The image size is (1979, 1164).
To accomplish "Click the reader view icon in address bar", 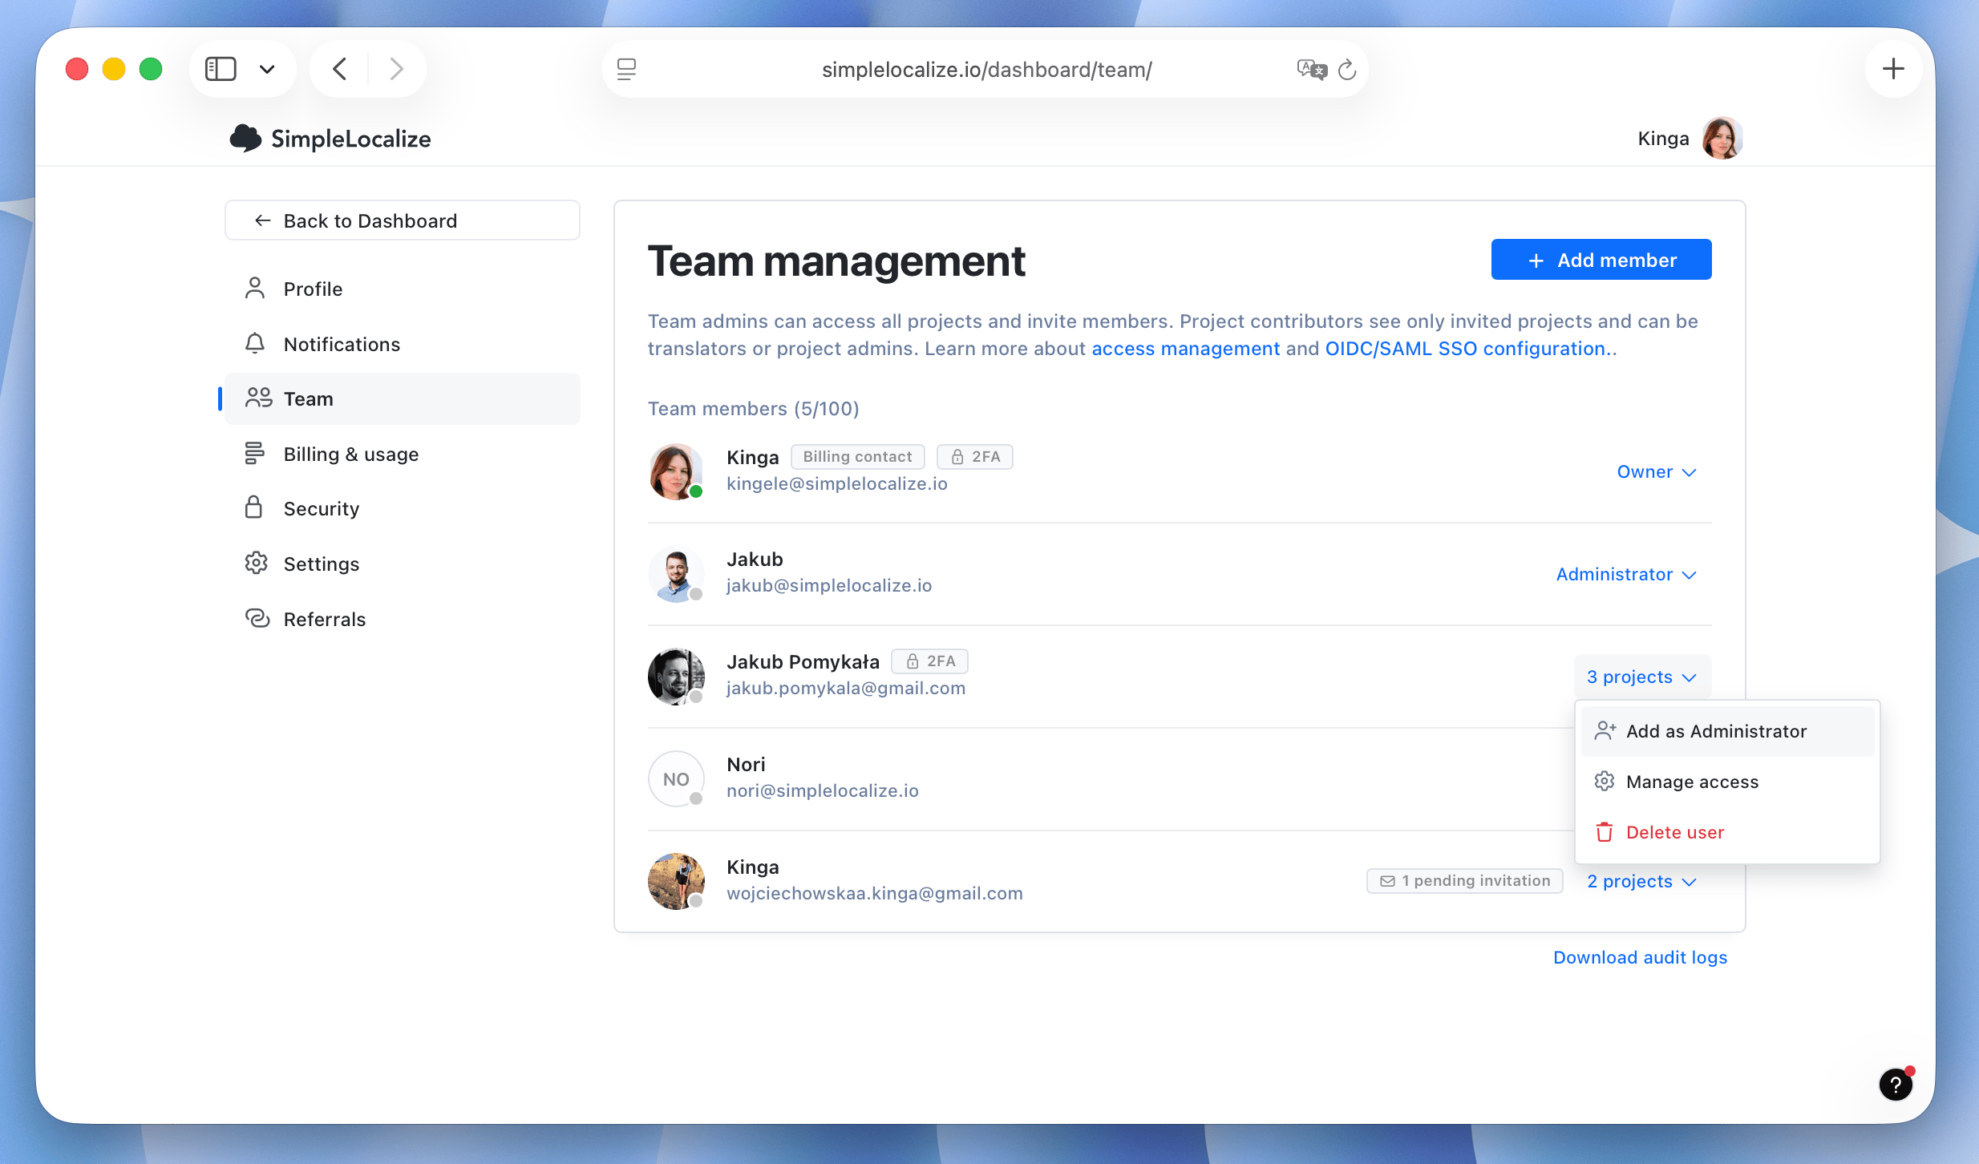I will tap(626, 70).
